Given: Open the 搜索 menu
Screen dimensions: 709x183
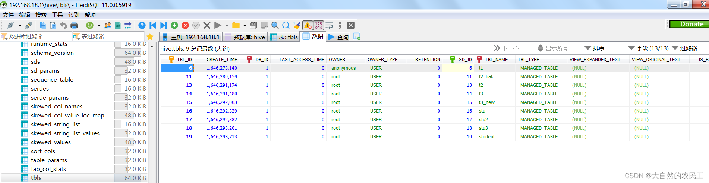Looking at the screenshot, I should click(41, 15).
